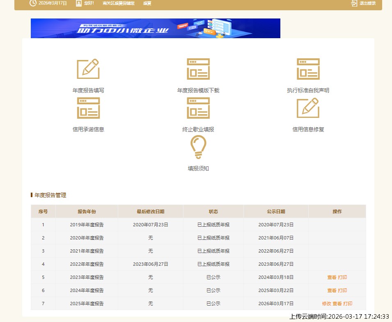392x322 pixels.
Task: View the 2025年年度报告 via 查看
Action: (x=337, y=304)
